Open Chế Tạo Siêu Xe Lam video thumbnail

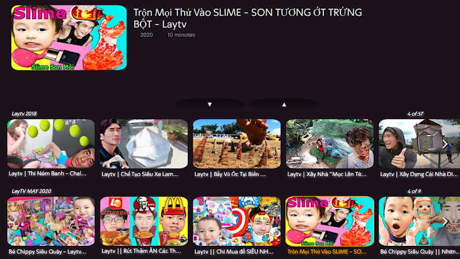[x=144, y=144]
